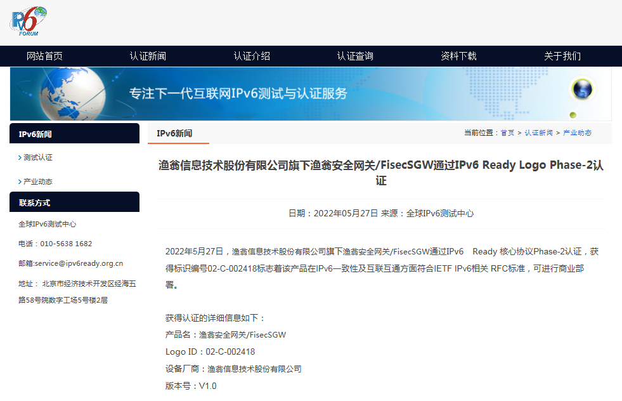Open 关于我们 in the navigation bar

(562, 56)
